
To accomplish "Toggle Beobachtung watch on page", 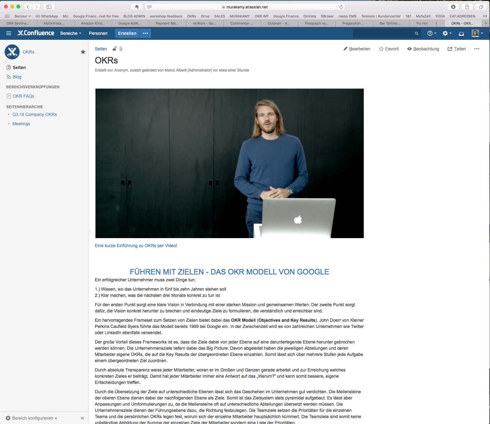I will 423,49.
